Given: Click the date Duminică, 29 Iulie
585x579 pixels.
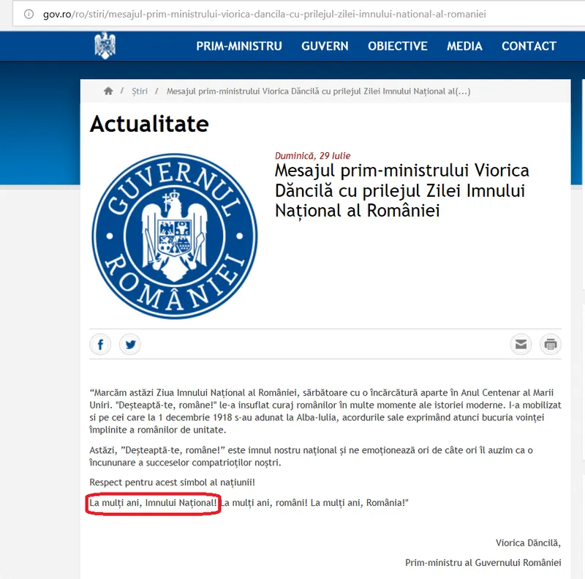Looking at the screenshot, I should (312, 155).
